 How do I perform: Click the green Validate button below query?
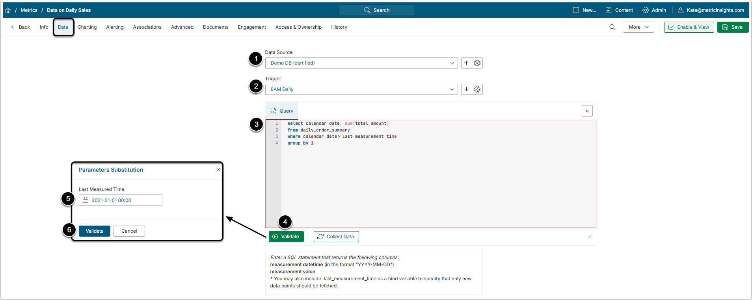(286, 237)
